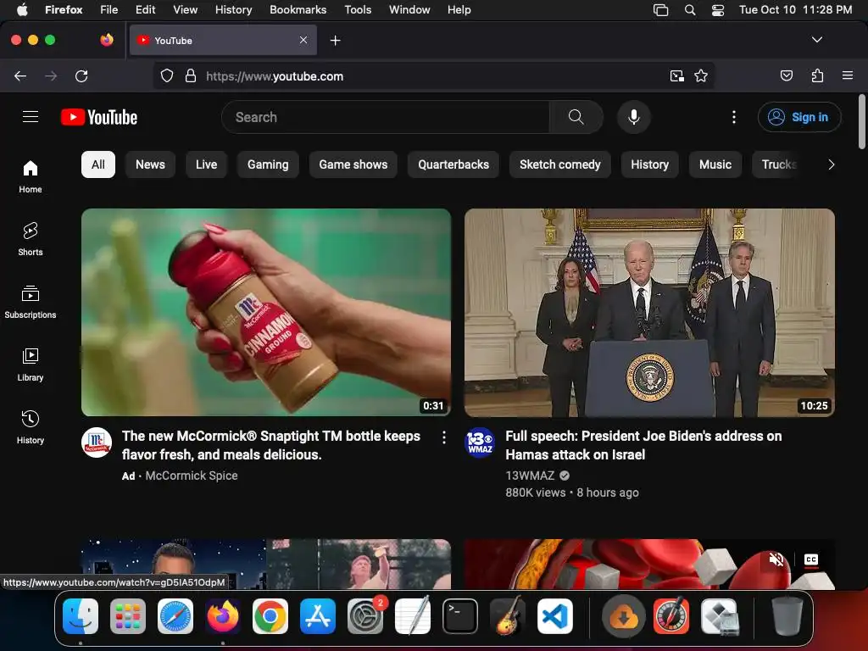
Task: Open picture-in-picture icon in address bar
Action: 676,75
